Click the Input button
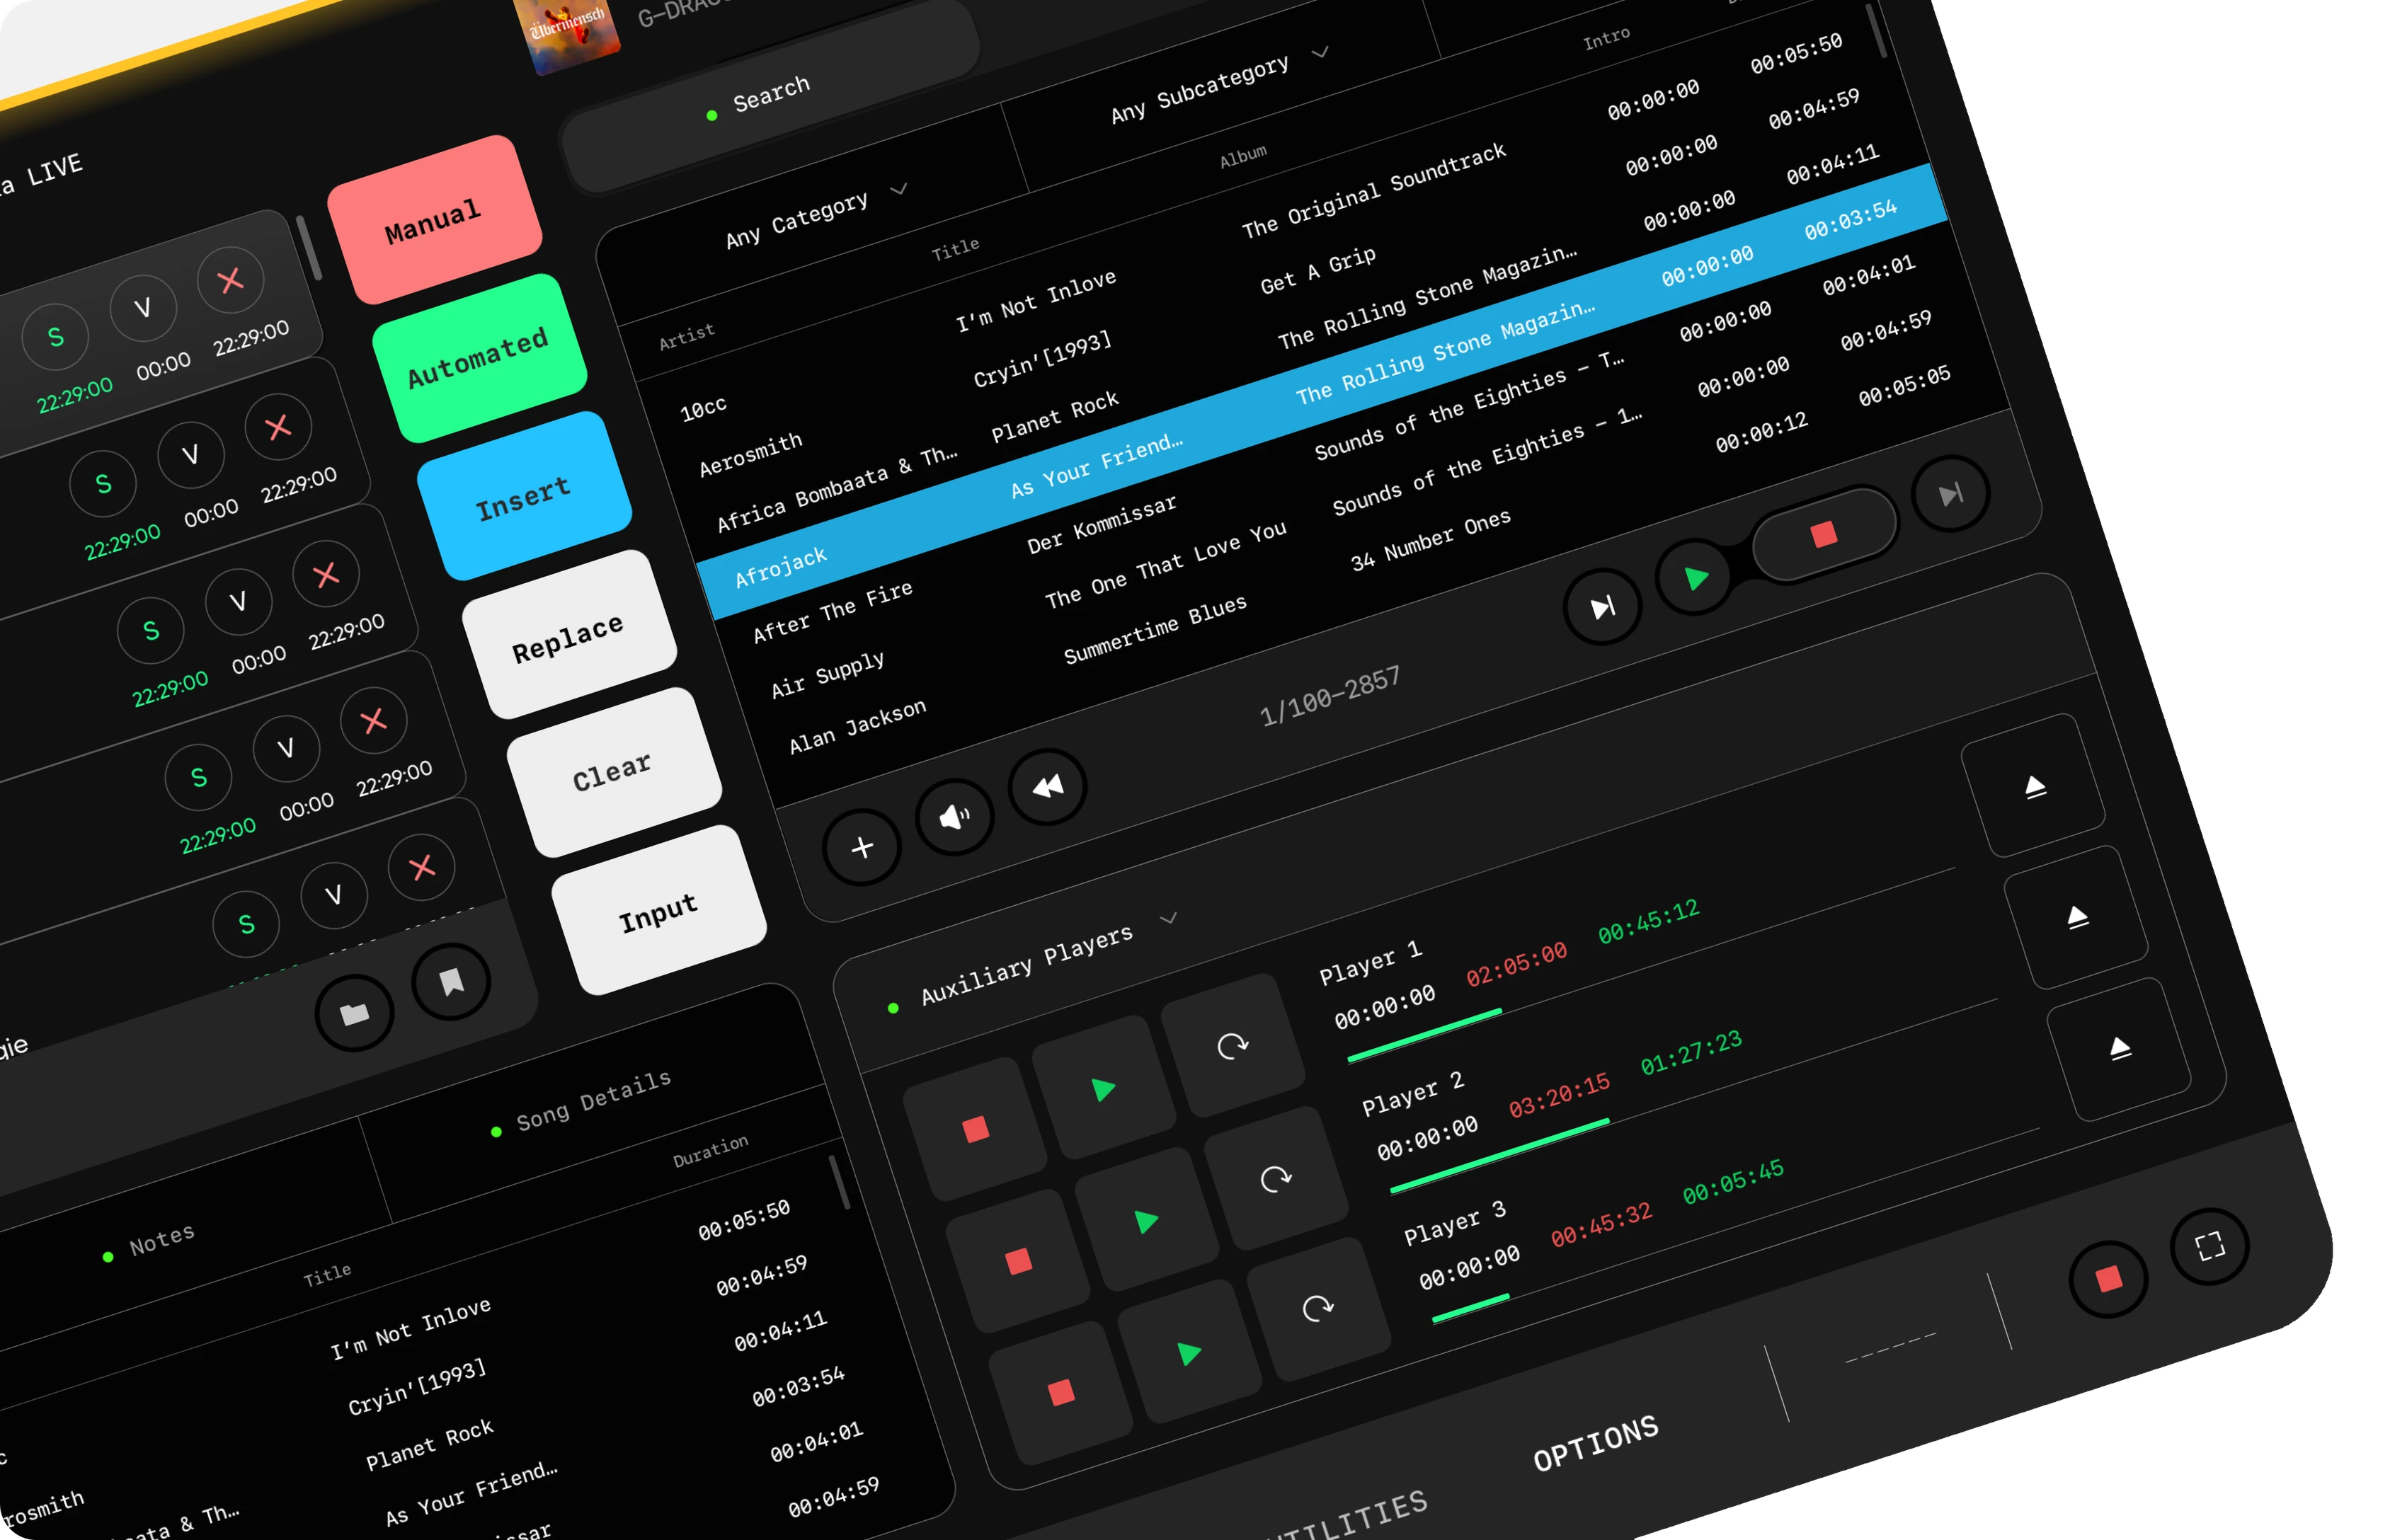2407x1540 pixels. (x=658, y=910)
